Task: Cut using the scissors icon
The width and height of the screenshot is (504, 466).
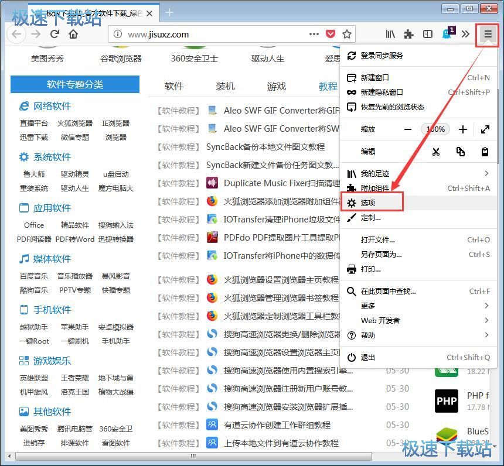Action: (x=436, y=152)
